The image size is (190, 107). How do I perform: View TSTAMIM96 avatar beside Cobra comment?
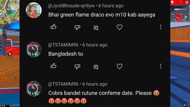[34, 89]
